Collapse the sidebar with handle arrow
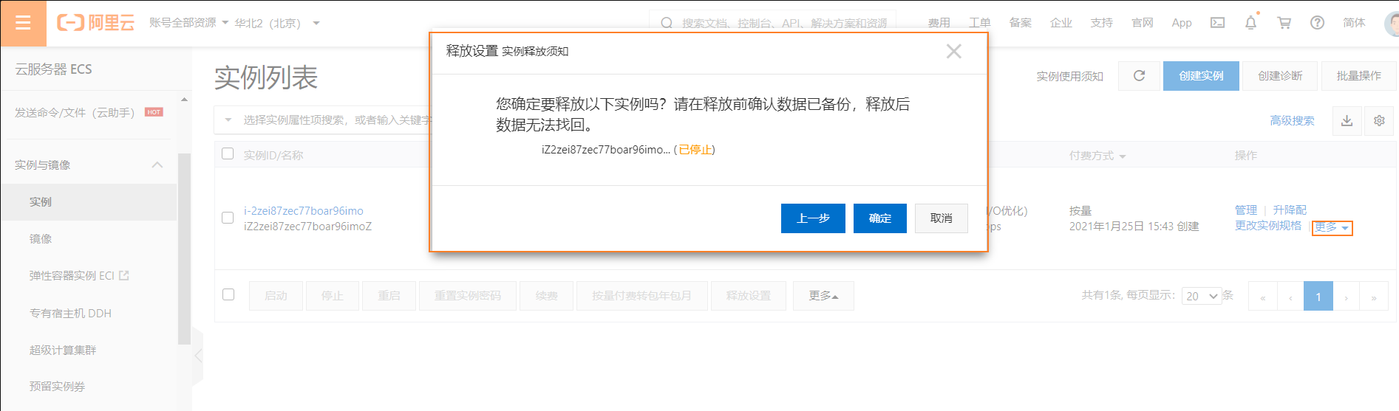Screen dimensions: 1399x411 [197, 356]
